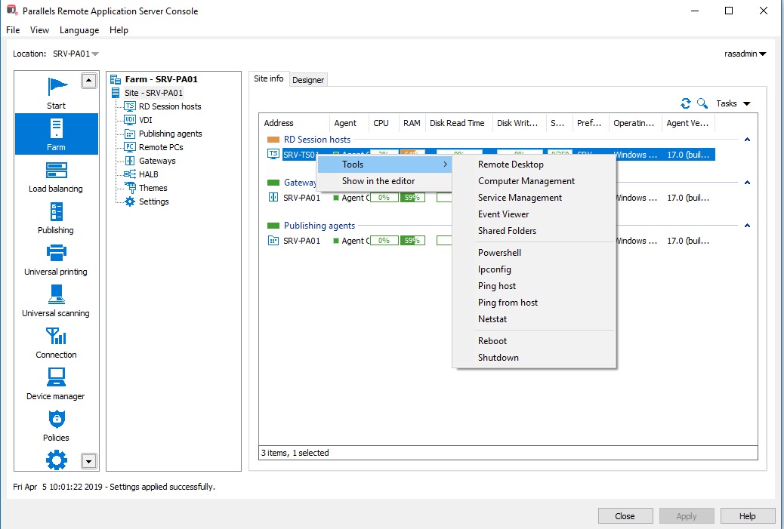Click the Help button at the bottom
Image resolution: width=784 pixels, height=529 pixels.
(747, 516)
